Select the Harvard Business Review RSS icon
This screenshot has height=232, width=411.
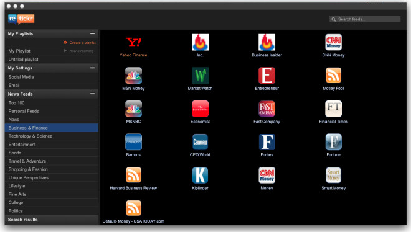click(x=133, y=175)
